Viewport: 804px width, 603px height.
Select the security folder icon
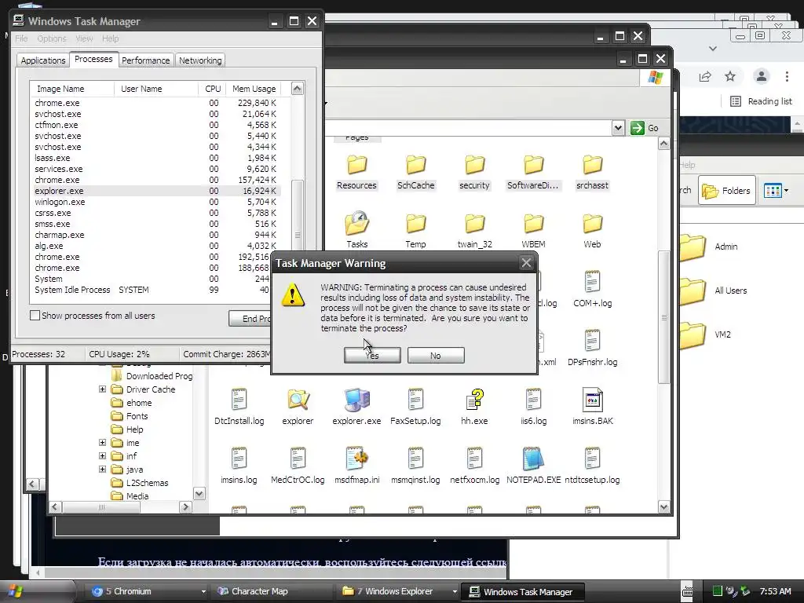[x=475, y=165]
